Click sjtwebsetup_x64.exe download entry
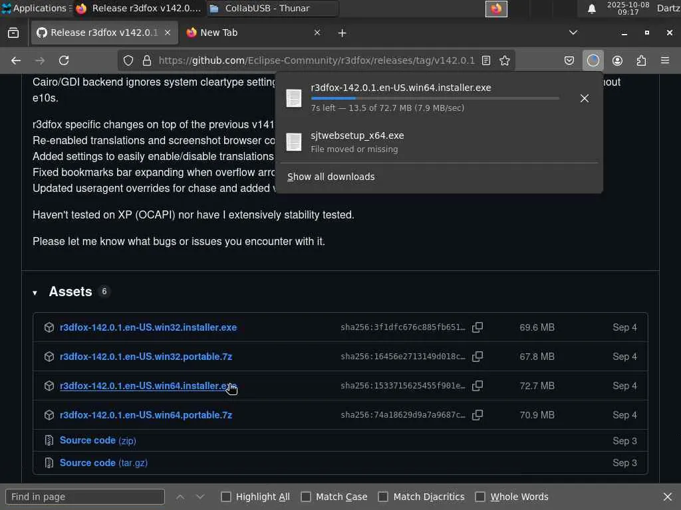The width and height of the screenshot is (681, 510). tap(440, 142)
